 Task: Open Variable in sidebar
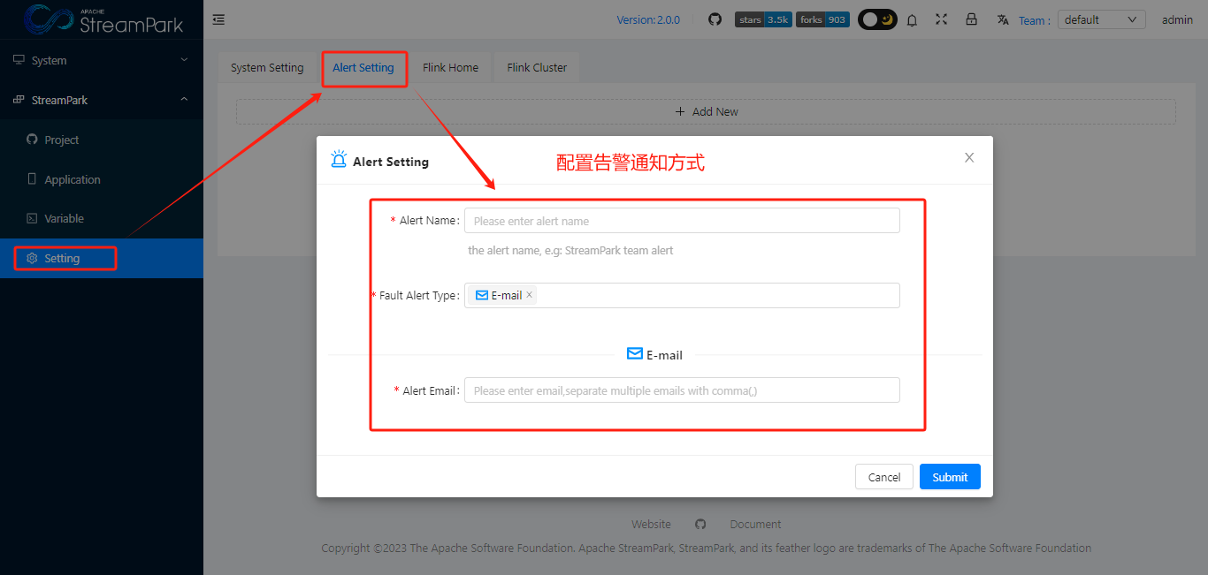coord(102,218)
